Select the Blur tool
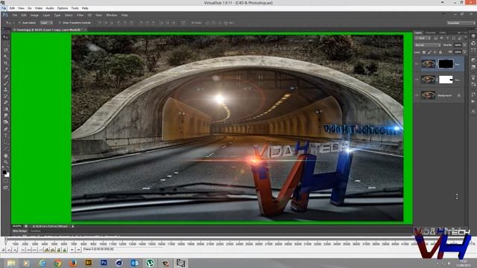The height and width of the screenshot is (268, 477). tap(5, 116)
